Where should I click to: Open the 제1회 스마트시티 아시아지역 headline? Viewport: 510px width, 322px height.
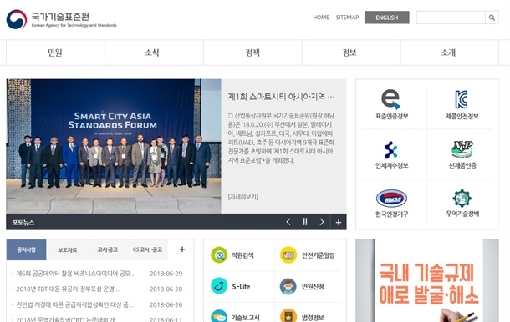[281, 97]
